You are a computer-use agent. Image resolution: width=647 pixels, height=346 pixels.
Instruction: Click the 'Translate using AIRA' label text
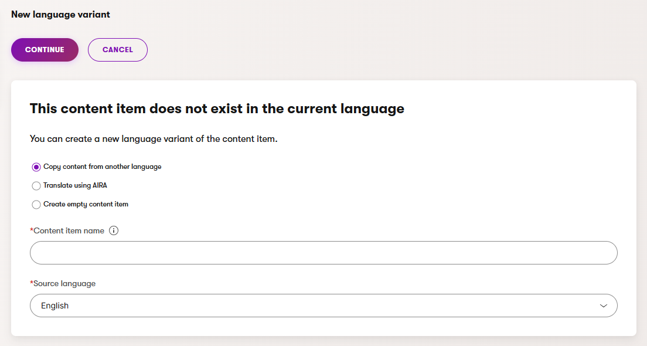(75, 186)
